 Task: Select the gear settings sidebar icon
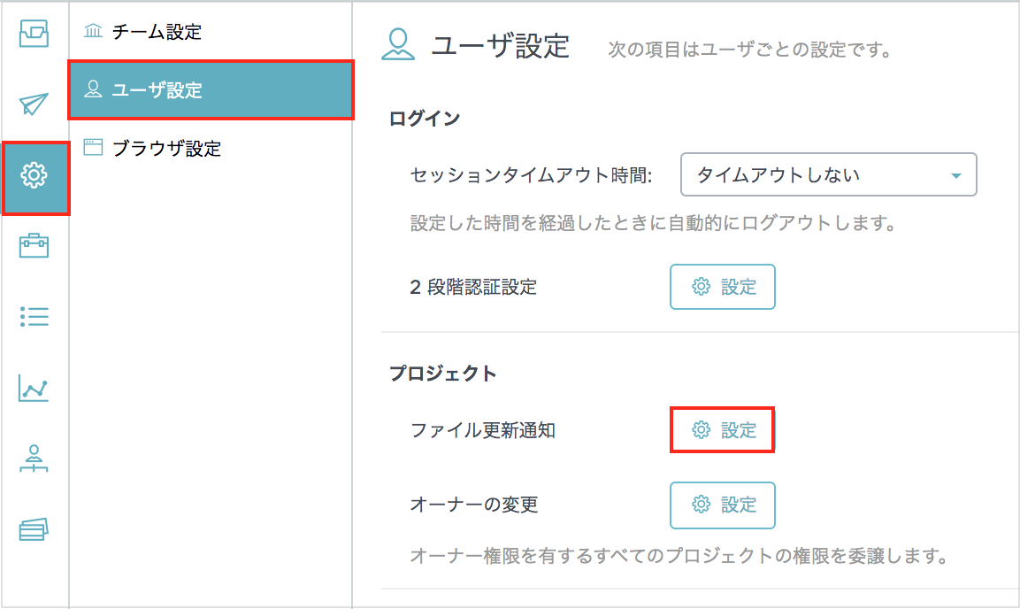[35, 178]
